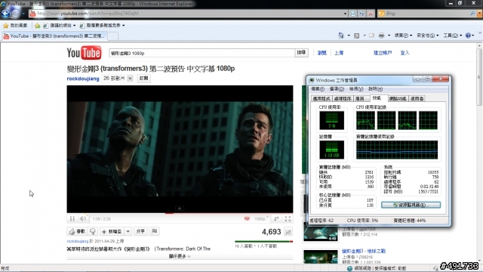Screen dimensions: 483x272
Task: Show video statistics chart icon
Action: point(288,232)
